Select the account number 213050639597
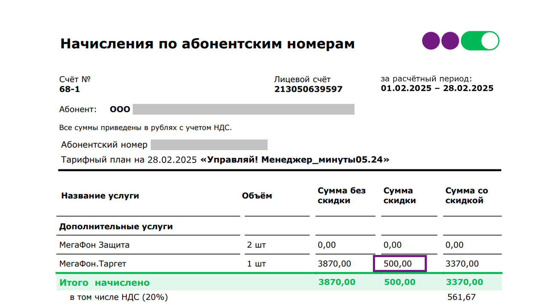 [308, 89]
